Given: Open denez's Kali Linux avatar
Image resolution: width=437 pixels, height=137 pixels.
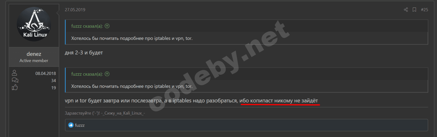Looking at the screenshot, I should (x=34, y=24).
